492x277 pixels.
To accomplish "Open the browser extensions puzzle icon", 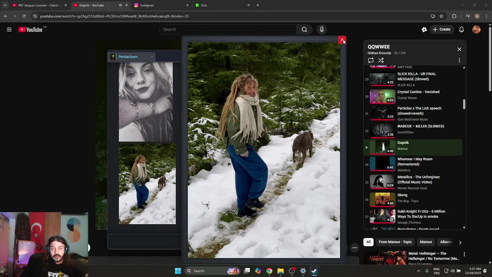I will pyautogui.click(x=454, y=16).
